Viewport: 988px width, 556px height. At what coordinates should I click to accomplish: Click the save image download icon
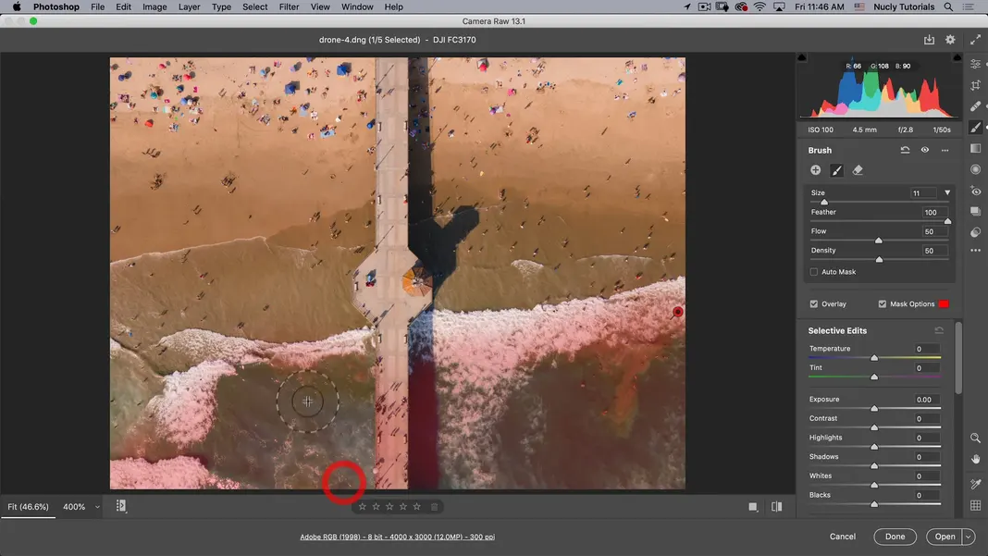pos(929,40)
